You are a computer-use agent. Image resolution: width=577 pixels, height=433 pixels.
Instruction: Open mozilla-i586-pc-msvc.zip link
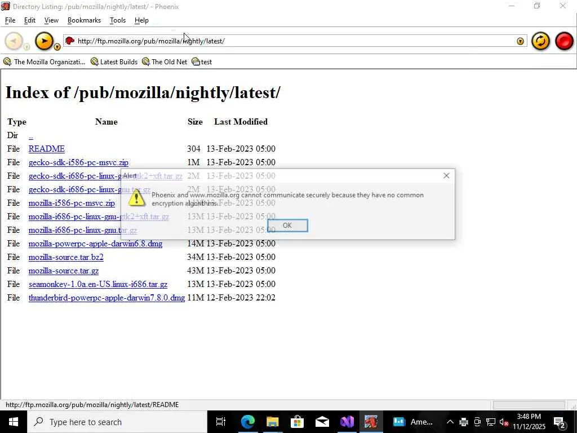[x=72, y=203]
